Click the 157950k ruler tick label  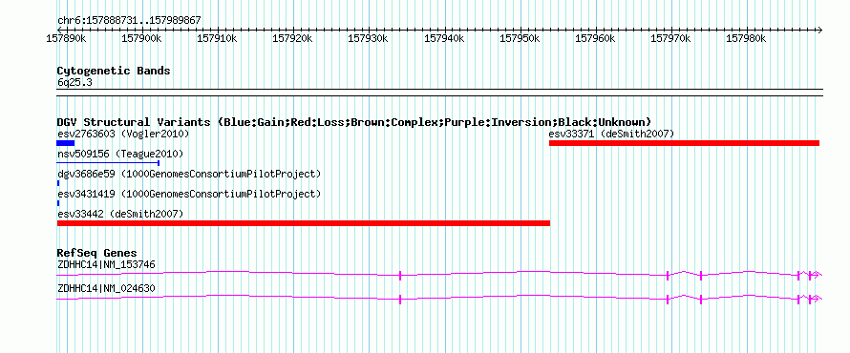point(520,38)
